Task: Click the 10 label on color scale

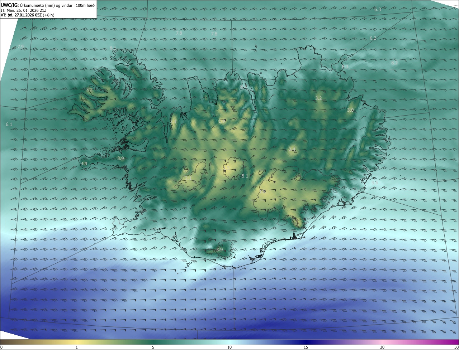Action: (x=229, y=347)
